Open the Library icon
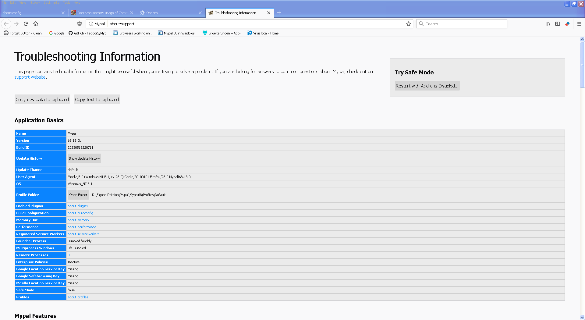Viewport: 585px width, 320px height. click(548, 24)
